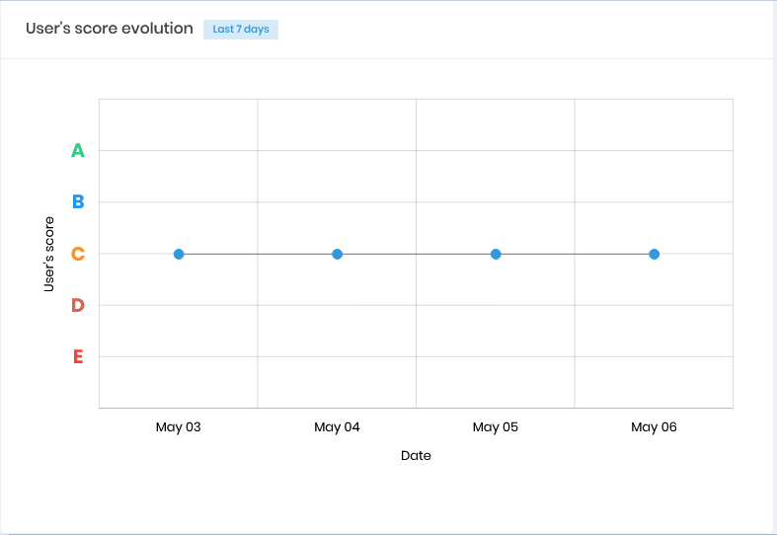777x535 pixels.
Task: Click the D score label
Action: (x=78, y=305)
